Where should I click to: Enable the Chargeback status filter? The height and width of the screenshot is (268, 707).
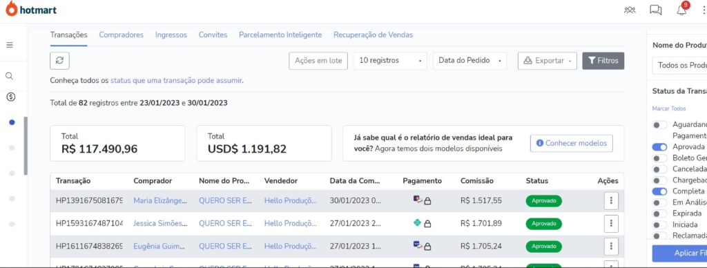point(659,180)
